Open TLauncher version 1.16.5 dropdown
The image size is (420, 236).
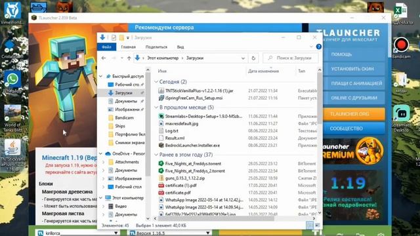click(x=208, y=233)
